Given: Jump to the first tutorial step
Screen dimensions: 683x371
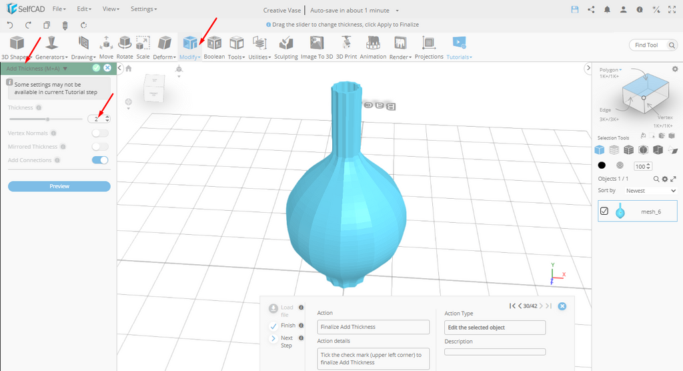Looking at the screenshot, I should point(512,306).
